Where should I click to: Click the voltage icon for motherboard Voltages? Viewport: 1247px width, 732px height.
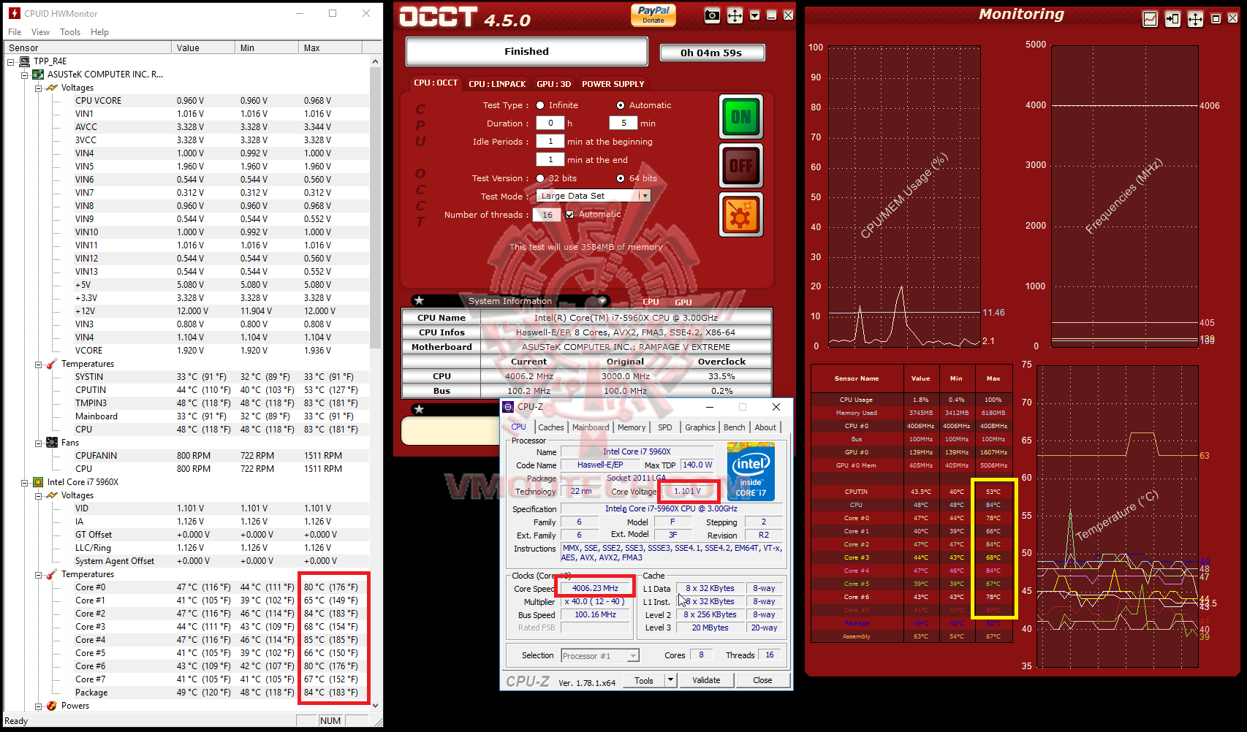point(52,88)
